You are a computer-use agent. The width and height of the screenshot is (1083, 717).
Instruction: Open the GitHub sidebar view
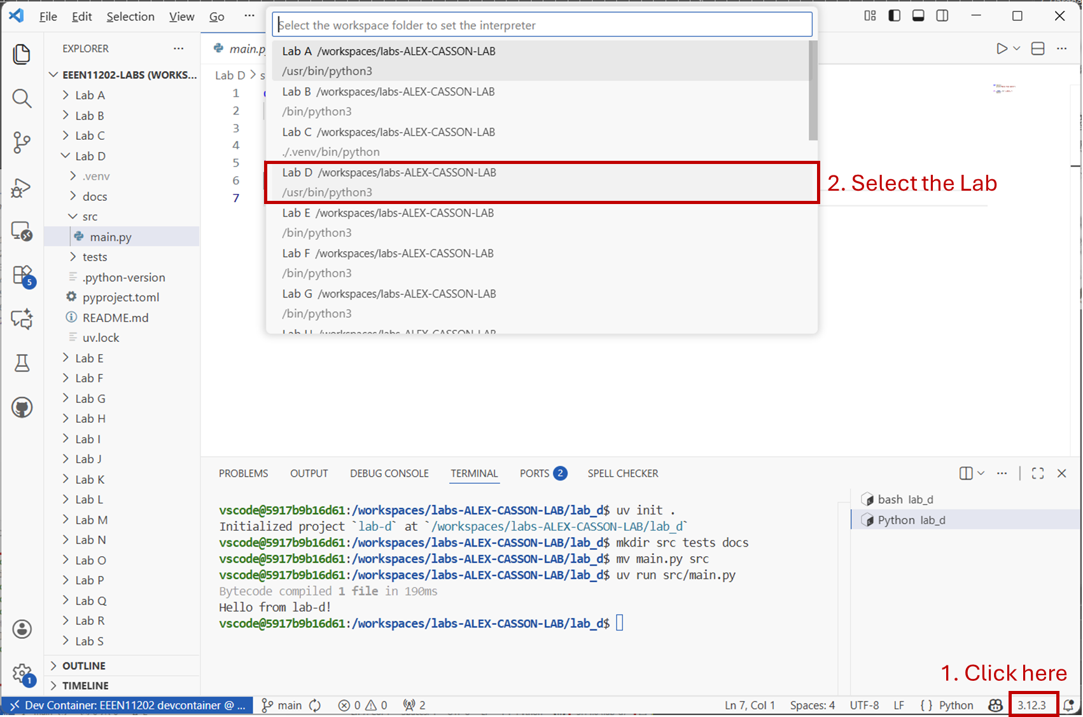[22, 407]
